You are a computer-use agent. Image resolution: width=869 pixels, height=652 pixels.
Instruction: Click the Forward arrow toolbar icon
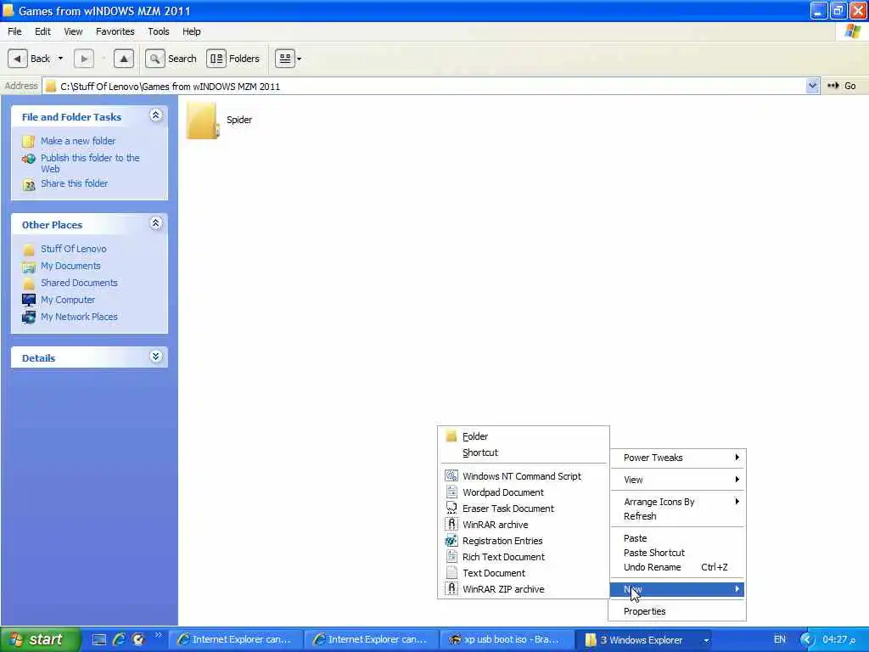(84, 59)
